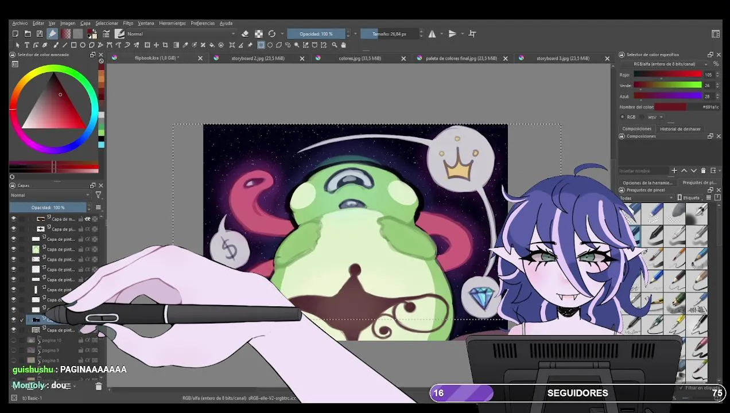Select the RGB radio button

point(623,117)
